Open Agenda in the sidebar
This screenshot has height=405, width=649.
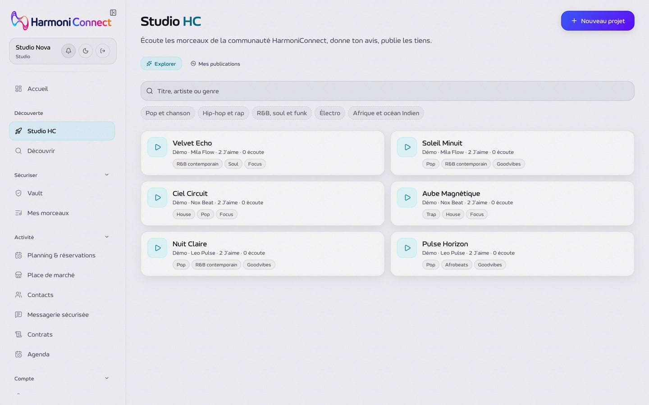pyautogui.click(x=62, y=354)
